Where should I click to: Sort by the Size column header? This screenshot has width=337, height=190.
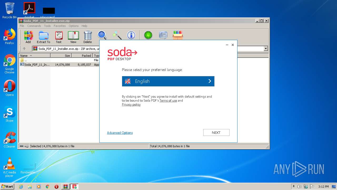pos(61,56)
